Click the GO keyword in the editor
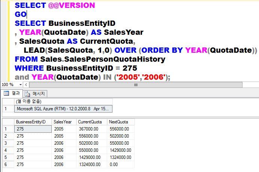The height and width of the screenshot is (172, 259). click(x=21, y=14)
